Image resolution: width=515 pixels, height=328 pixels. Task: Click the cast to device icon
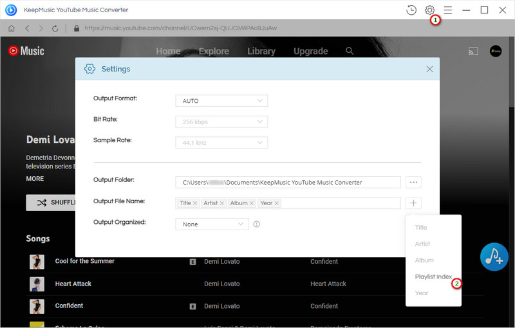tap(473, 51)
